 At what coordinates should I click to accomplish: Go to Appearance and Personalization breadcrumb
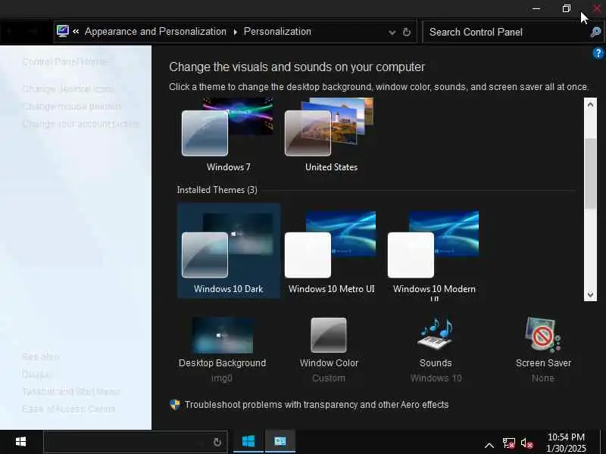click(155, 31)
